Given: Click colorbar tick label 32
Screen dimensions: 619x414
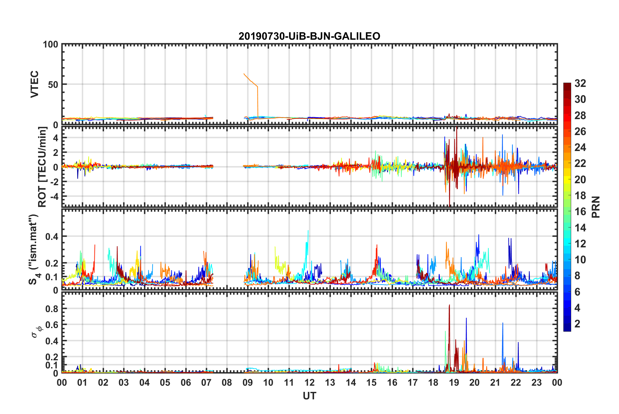Looking at the screenshot, I should 580,83.
